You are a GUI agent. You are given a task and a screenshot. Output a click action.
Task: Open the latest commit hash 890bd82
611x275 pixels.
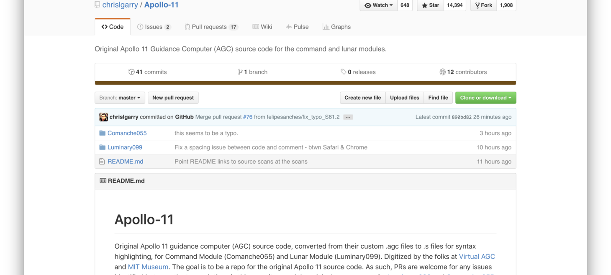click(x=462, y=117)
